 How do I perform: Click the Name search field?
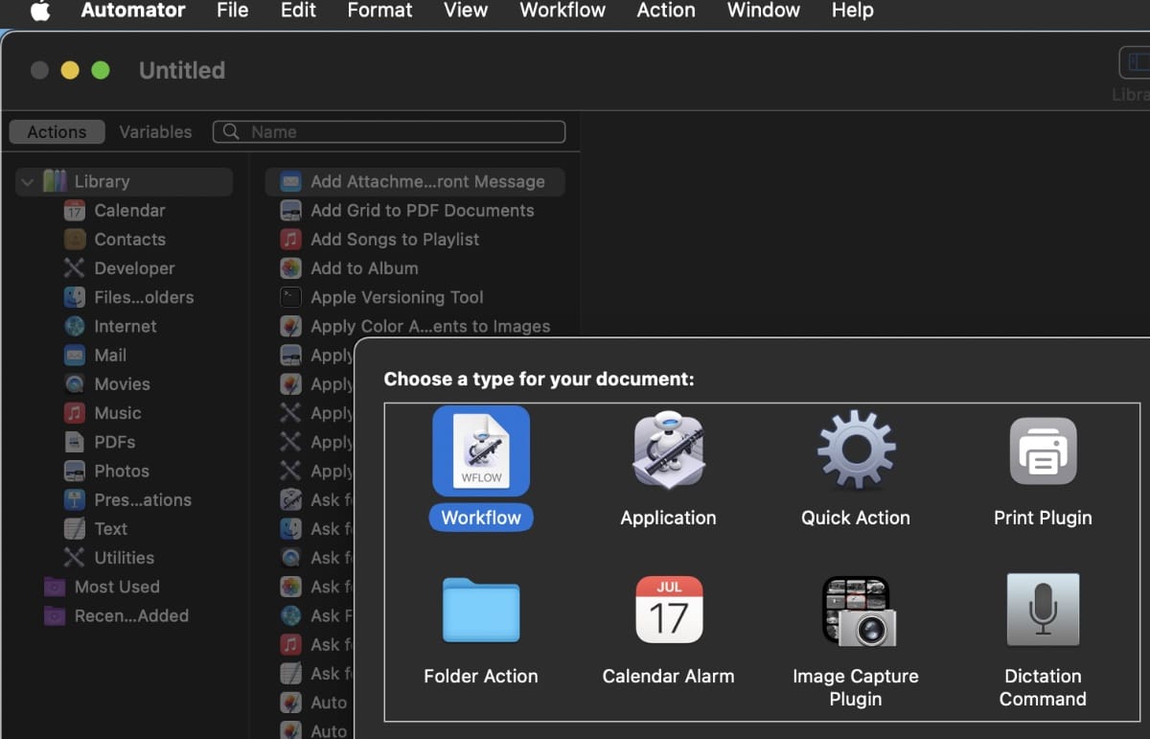click(x=402, y=132)
